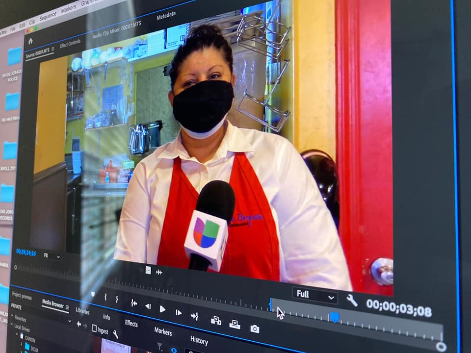Screen dimensions: 471x353
Task: Click the Insert clip icon
Action: pyautogui.click(x=216, y=321)
